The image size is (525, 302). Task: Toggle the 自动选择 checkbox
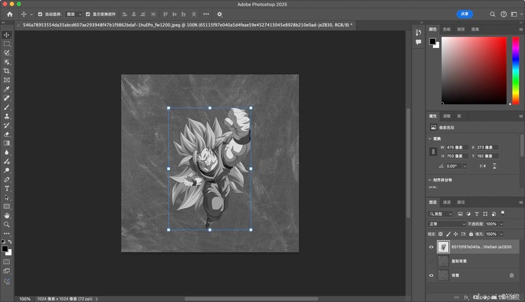tap(40, 14)
